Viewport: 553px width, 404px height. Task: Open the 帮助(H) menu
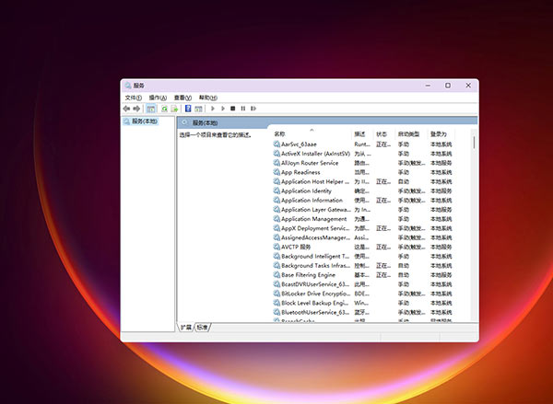(x=208, y=98)
